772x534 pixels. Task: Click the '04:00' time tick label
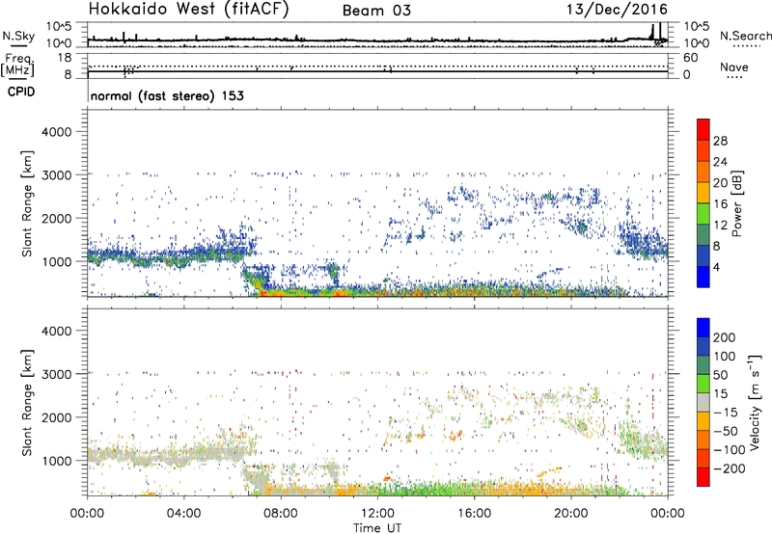point(184,514)
